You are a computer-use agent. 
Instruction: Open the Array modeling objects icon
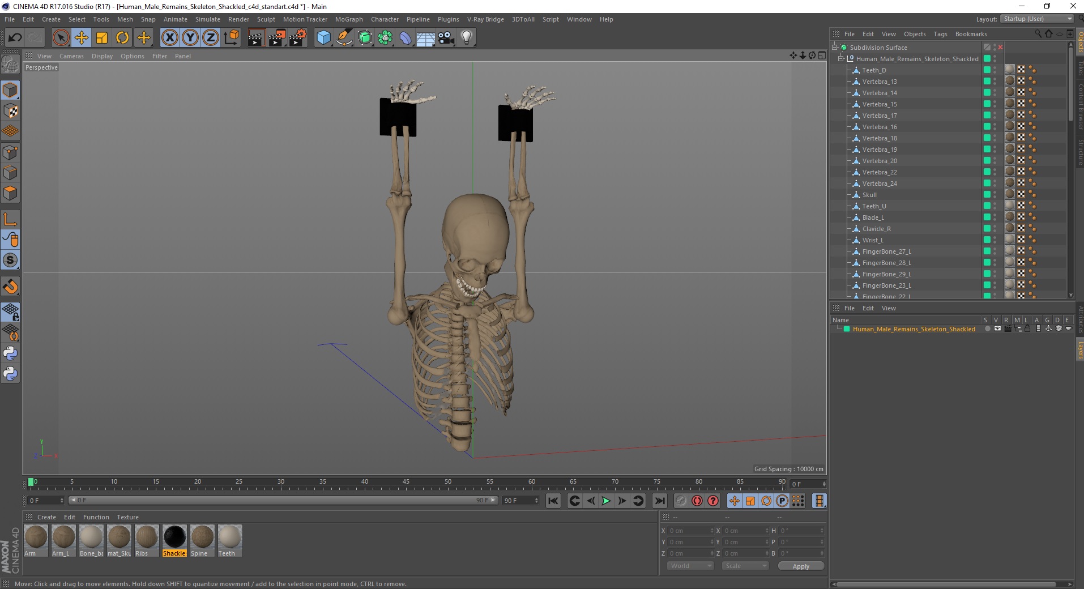[385, 38]
